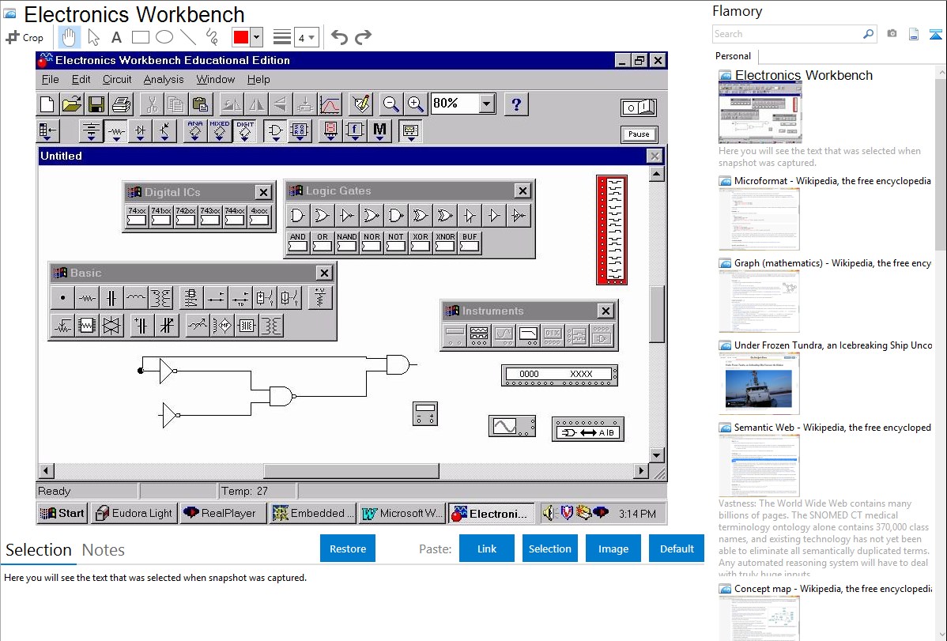Click the Start button on taskbar
947x641 pixels.
point(62,514)
